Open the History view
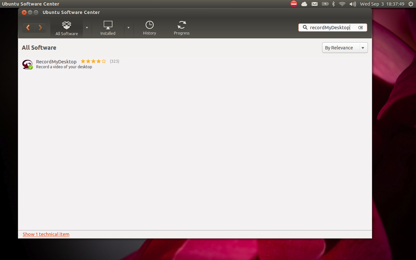Screen dimensions: 416x260 point(149,28)
